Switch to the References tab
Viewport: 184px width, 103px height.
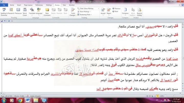[x=39, y=5]
